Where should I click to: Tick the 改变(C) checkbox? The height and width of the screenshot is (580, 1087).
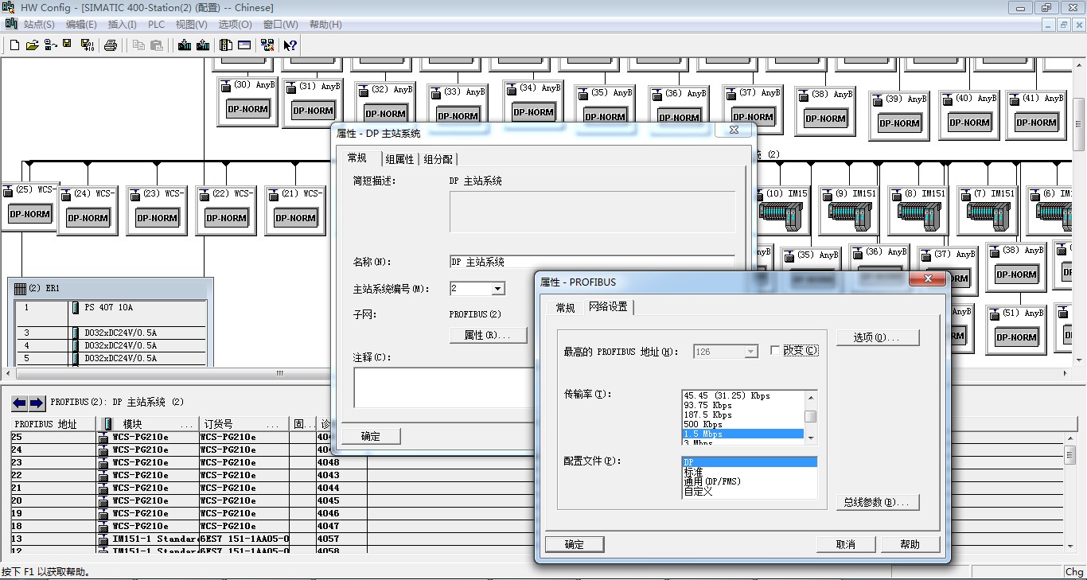pyautogui.click(x=775, y=351)
